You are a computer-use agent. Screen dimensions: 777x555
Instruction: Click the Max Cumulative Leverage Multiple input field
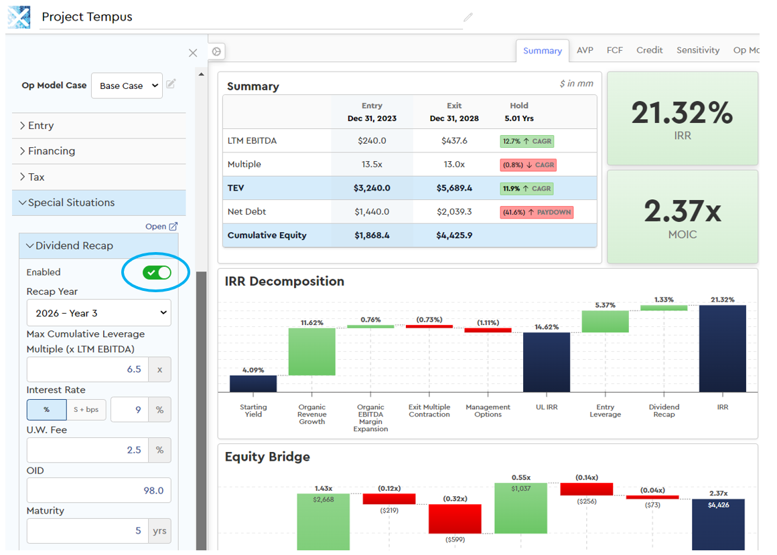(87, 369)
